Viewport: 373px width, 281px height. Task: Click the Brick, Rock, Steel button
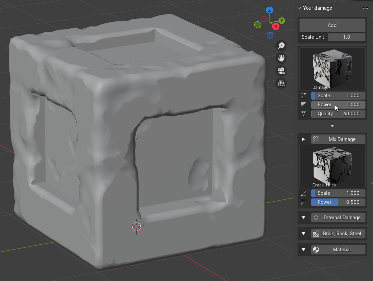pyautogui.click(x=338, y=234)
